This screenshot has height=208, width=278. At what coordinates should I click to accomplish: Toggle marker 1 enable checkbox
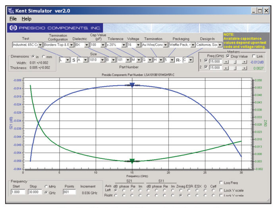click(206, 61)
